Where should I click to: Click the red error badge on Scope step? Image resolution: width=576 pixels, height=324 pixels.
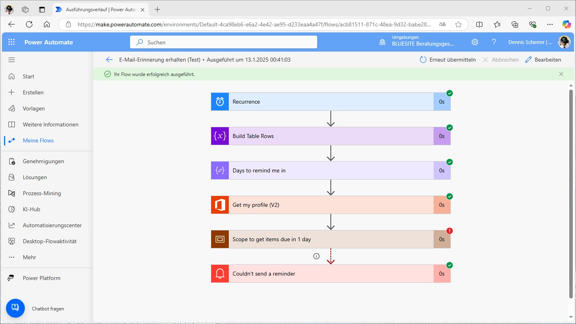[450, 231]
